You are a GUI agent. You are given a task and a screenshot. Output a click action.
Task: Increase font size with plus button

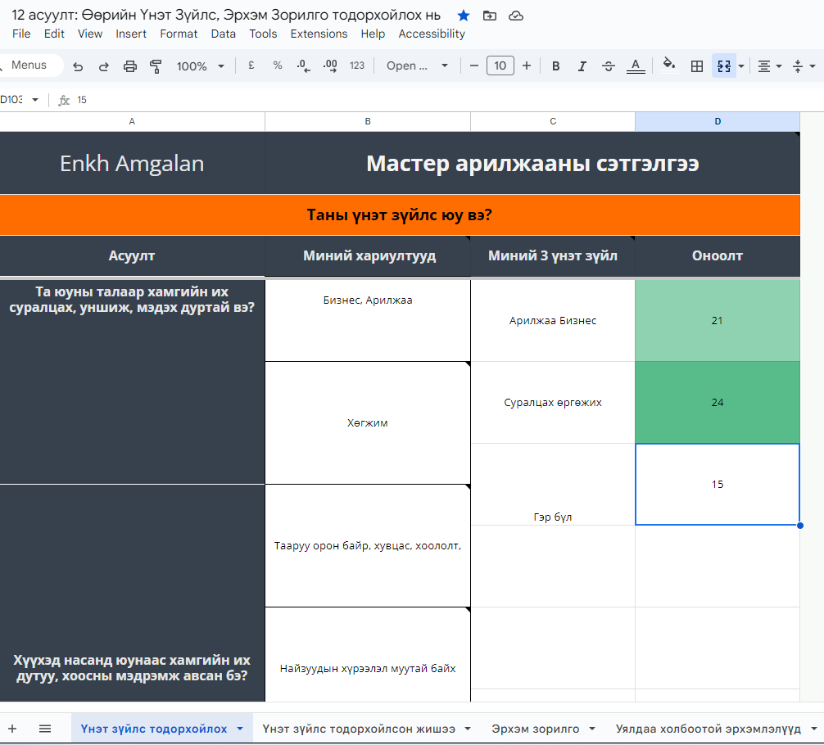pyautogui.click(x=527, y=65)
